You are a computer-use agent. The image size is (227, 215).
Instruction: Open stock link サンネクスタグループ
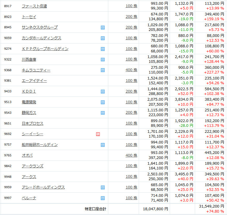(40, 27)
